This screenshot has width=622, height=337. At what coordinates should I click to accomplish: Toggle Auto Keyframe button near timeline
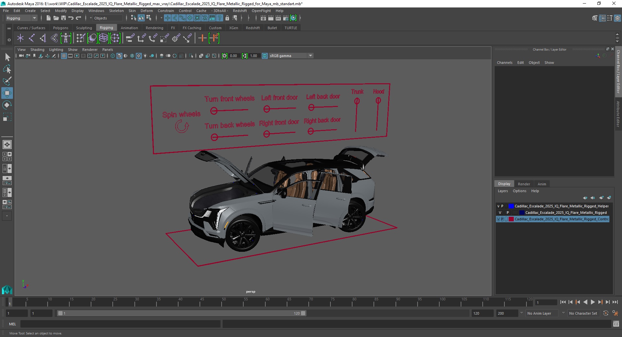click(606, 313)
